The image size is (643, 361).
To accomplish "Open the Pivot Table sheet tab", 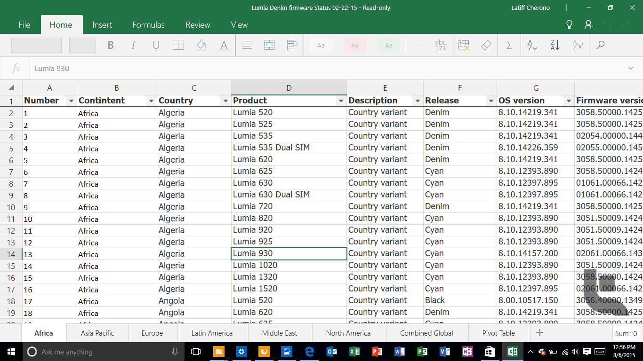I will coord(498,333).
